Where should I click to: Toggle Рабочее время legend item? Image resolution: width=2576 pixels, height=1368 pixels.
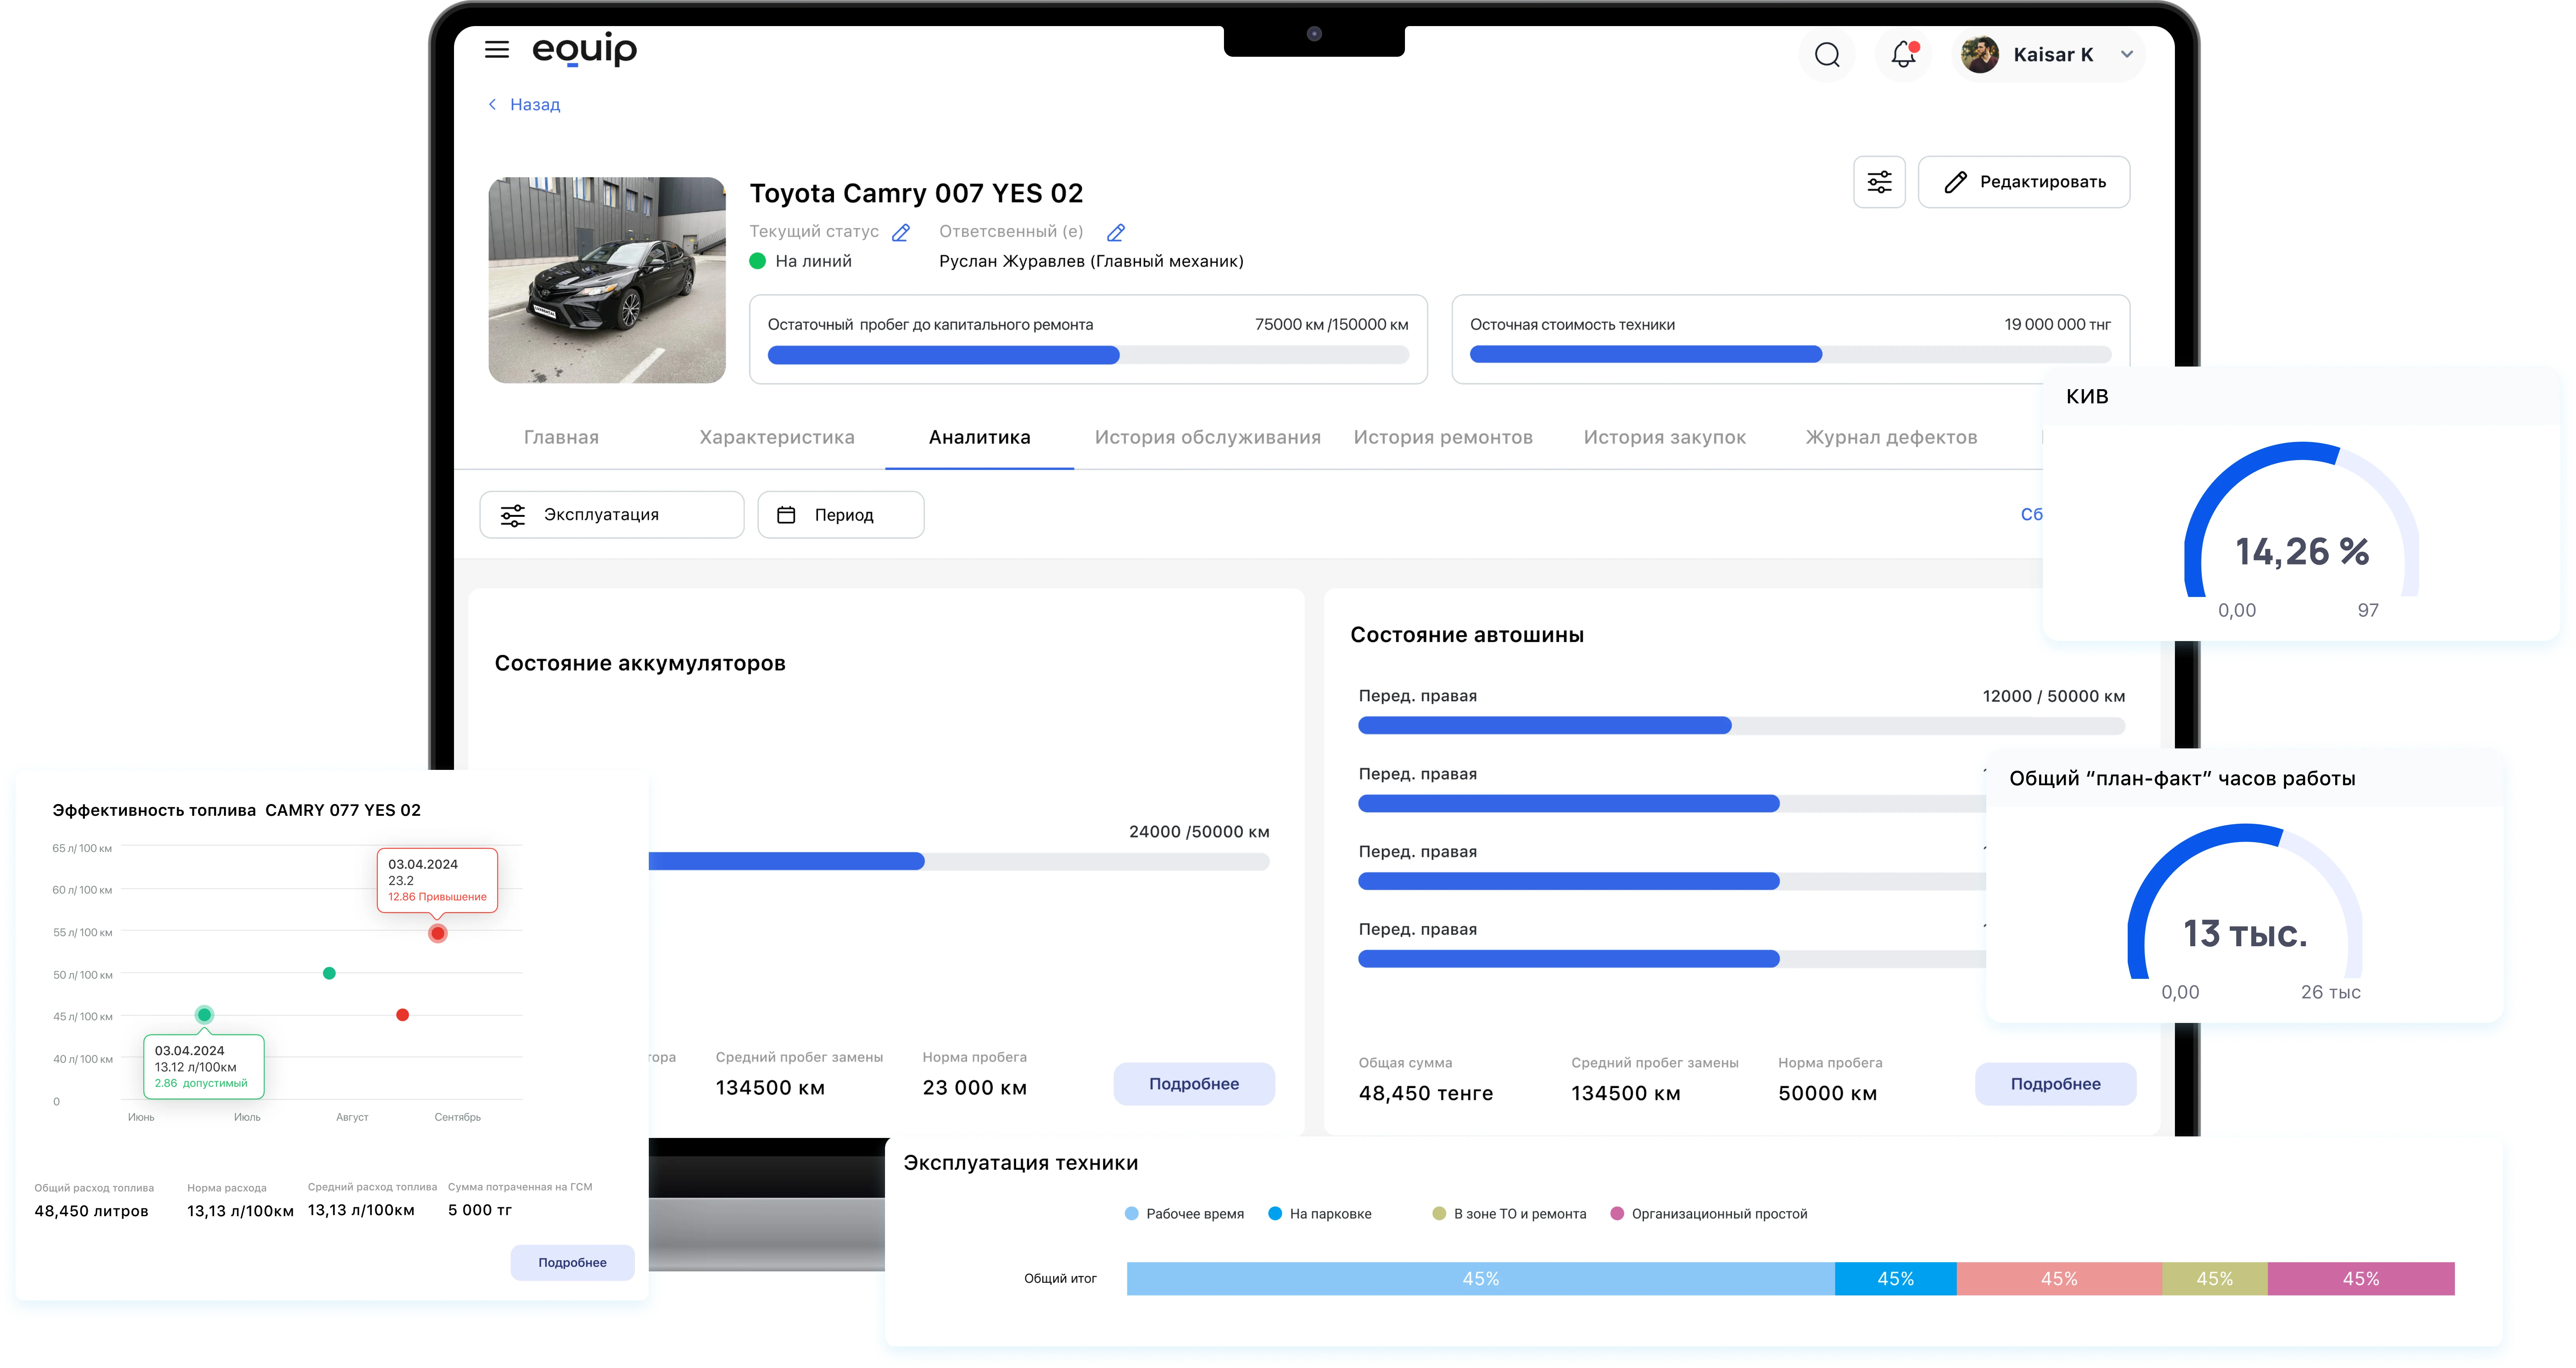[1184, 1214]
